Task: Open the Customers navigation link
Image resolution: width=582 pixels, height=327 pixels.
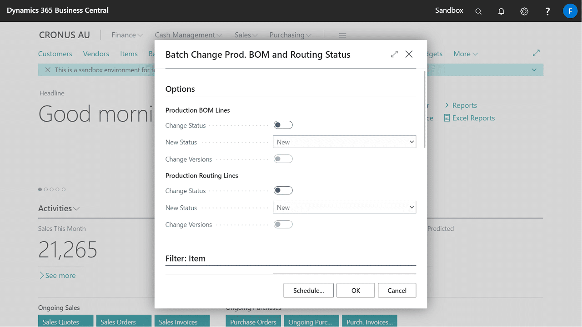Action: [55, 54]
